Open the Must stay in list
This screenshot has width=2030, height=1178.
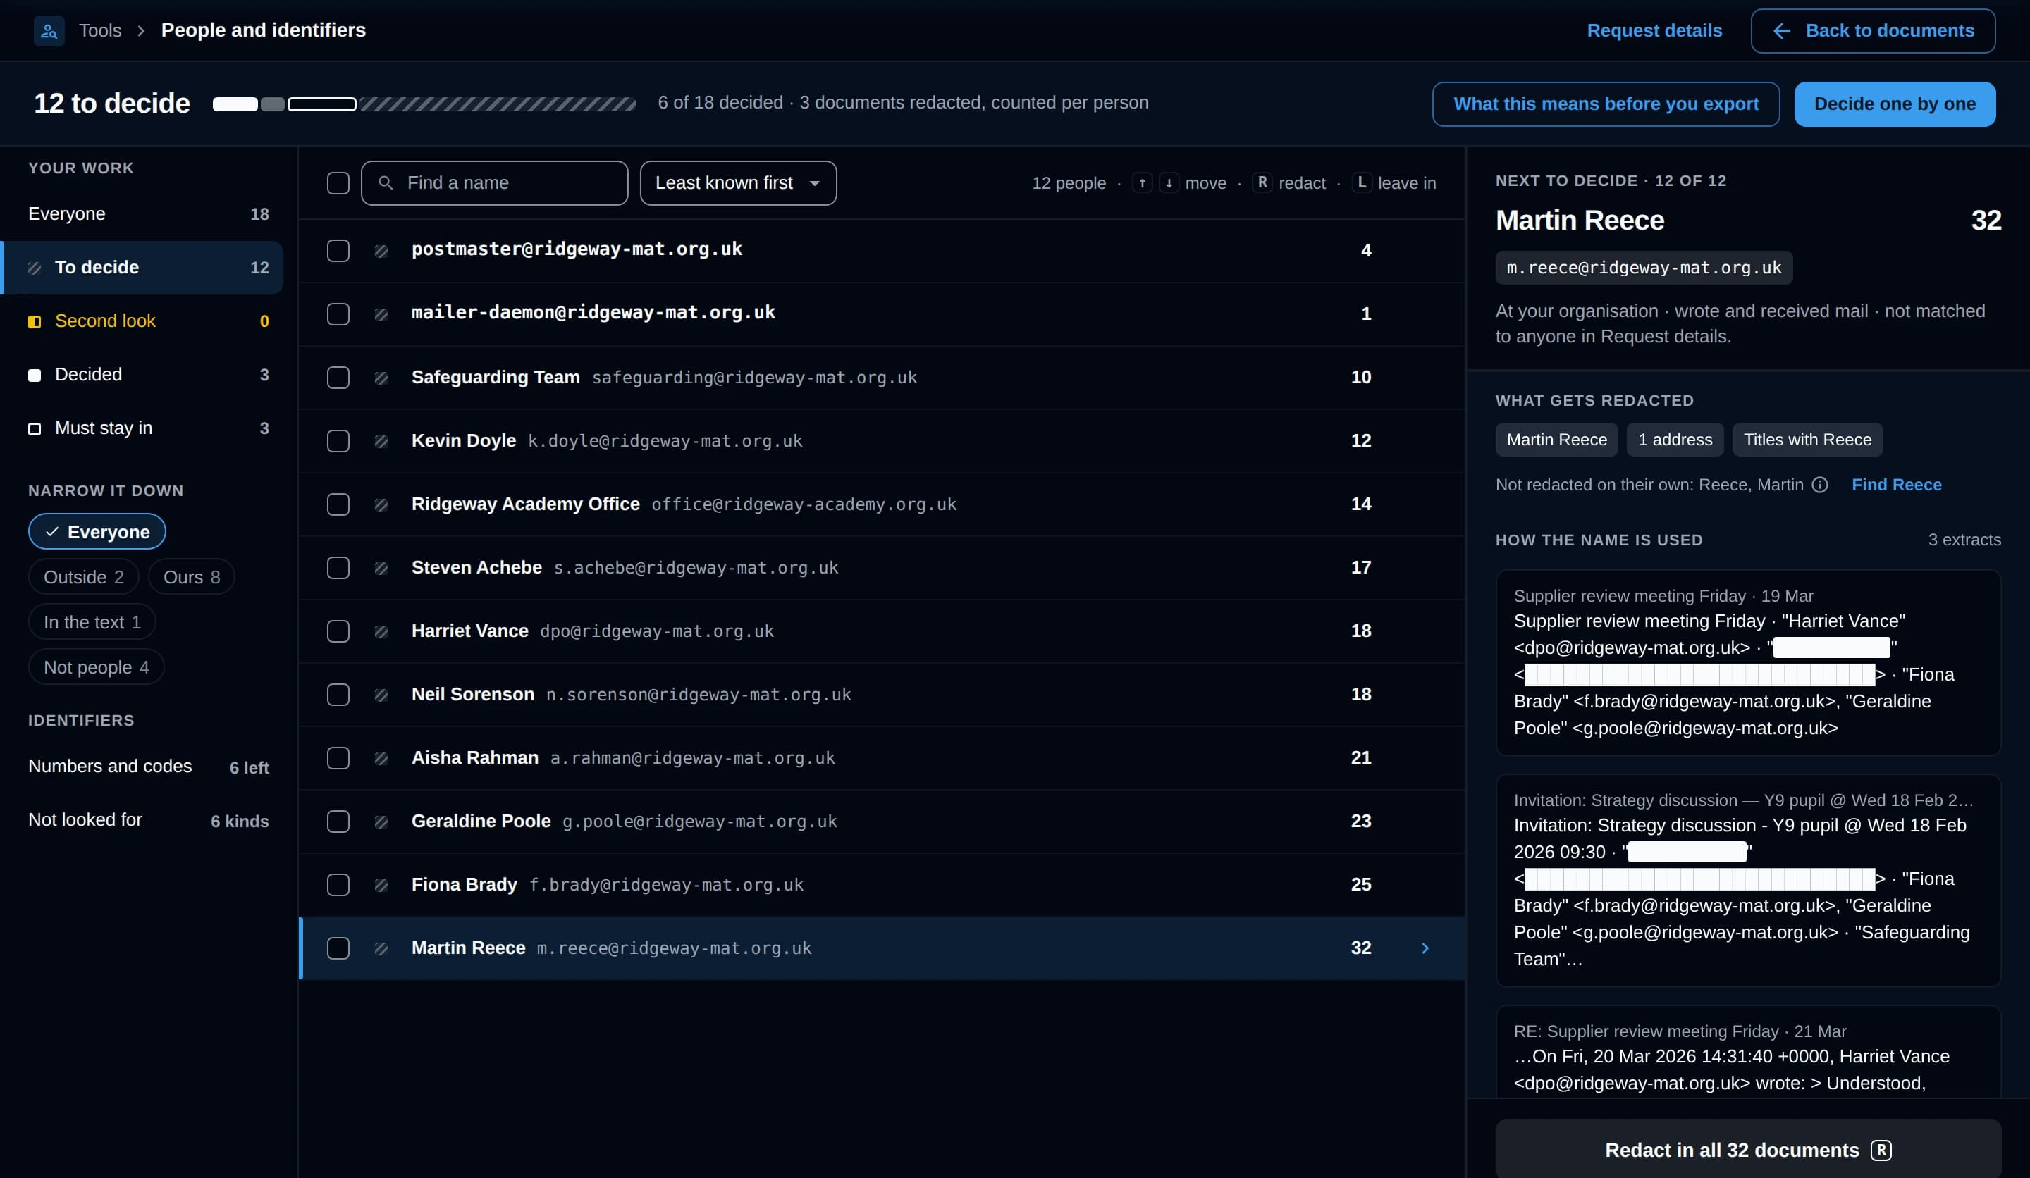click(148, 428)
